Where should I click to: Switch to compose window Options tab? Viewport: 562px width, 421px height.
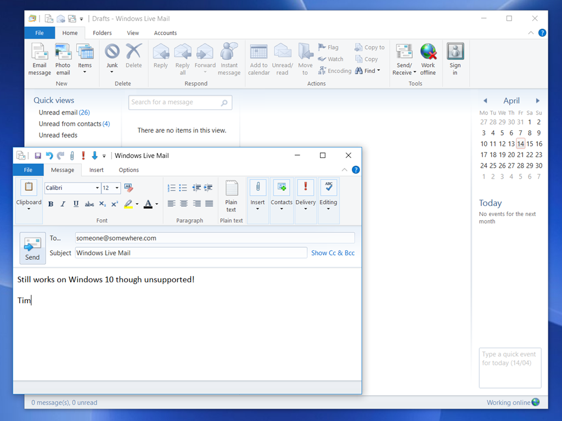[x=128, y=170]
